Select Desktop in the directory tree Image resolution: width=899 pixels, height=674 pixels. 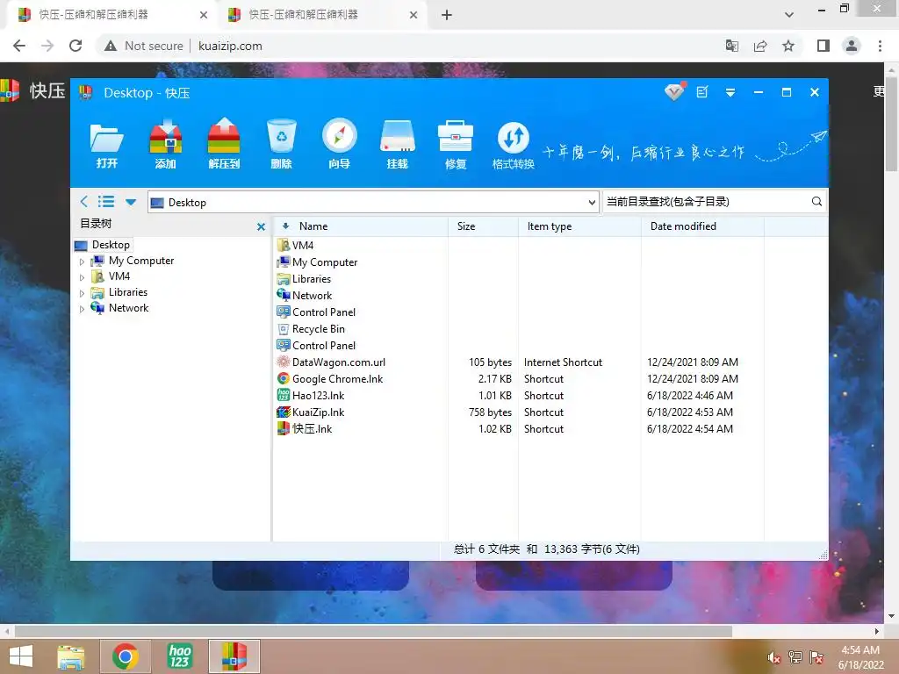point(104,245)
